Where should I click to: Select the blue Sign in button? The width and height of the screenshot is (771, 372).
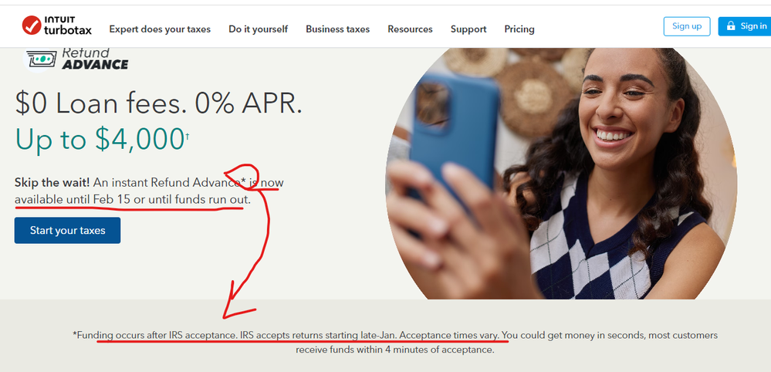tap(745, 26)
